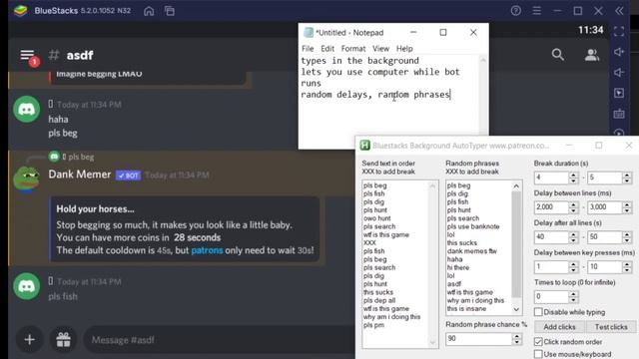639x359 pixels.
Task: Click Dank Memer frog avatar
Action: (x=27, y=179)
